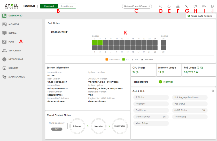Click firmware version V4.90(ABPL.0)b2 text

(97, 82)
